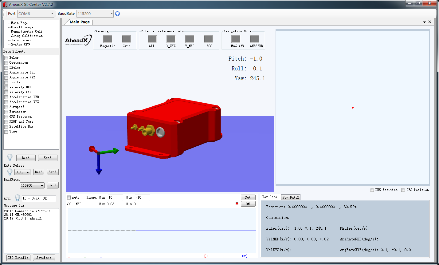Image resolution: width=439 pixels, height=265 pixels.
Task: Click the V_XYZ reference indicator
Action: 171,39
